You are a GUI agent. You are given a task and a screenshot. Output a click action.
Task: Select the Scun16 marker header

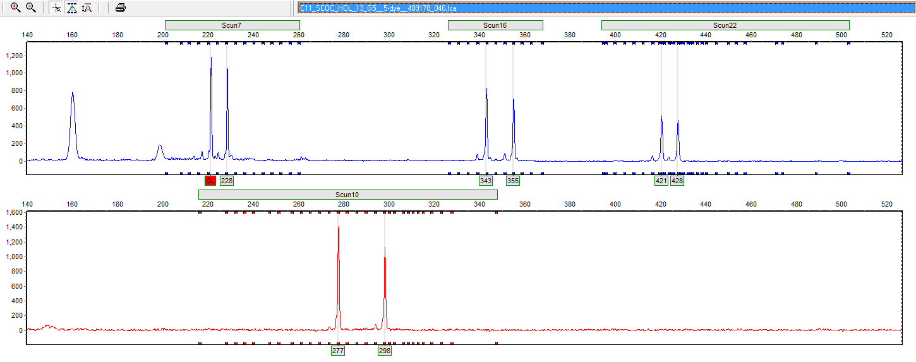[495, 25]
